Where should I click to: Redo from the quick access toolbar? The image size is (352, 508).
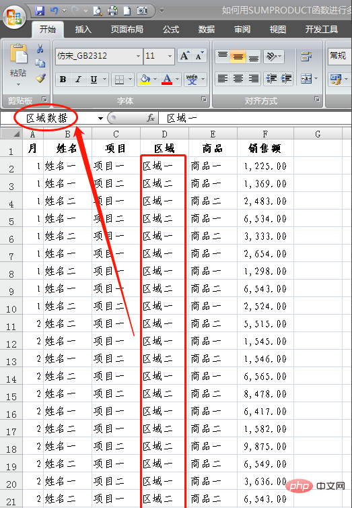75,11
